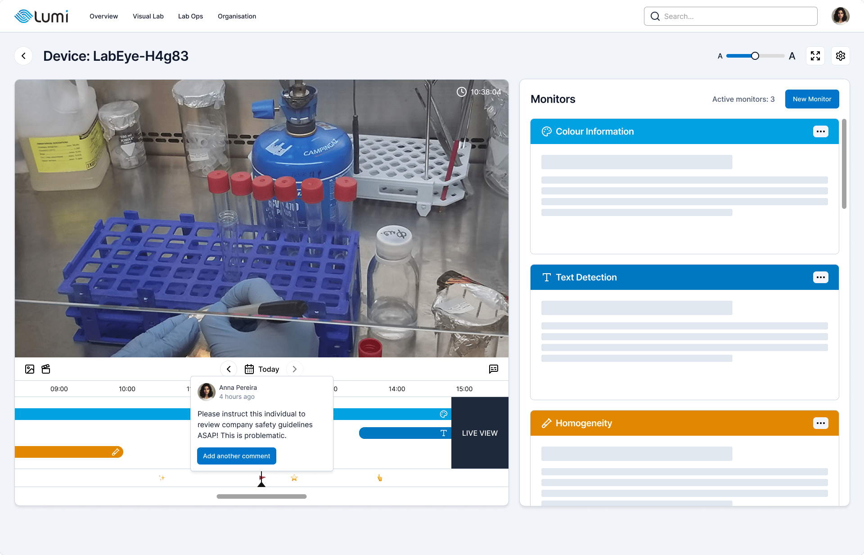Navigate to the previous day with the left chevron
This screenshot has height=555, width=864.
[229, 369]
